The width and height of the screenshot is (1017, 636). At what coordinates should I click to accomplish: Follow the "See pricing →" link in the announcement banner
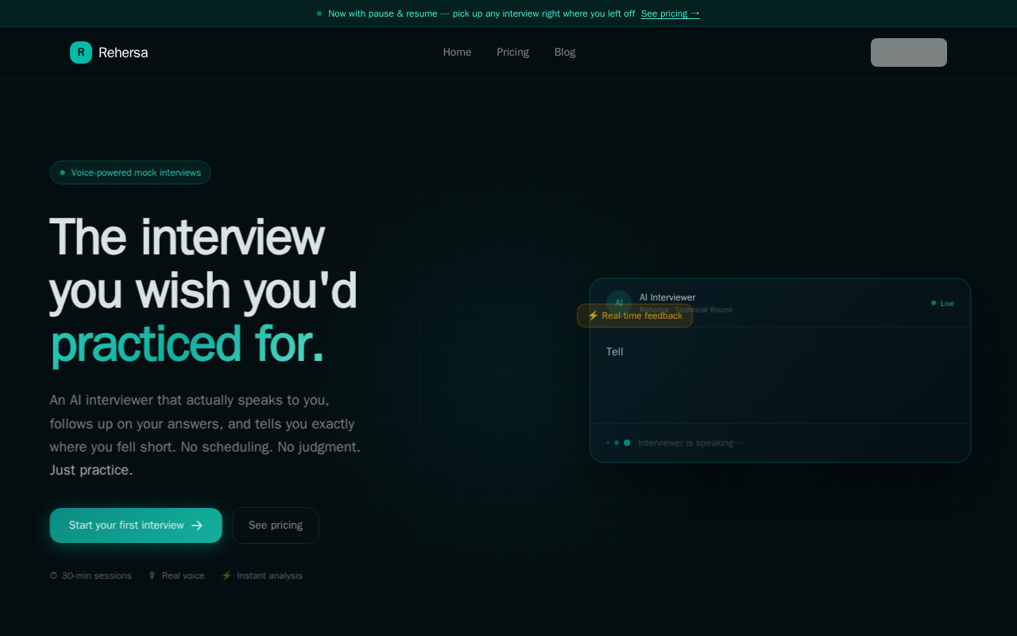pyautogui.click(x=671, y=14)
